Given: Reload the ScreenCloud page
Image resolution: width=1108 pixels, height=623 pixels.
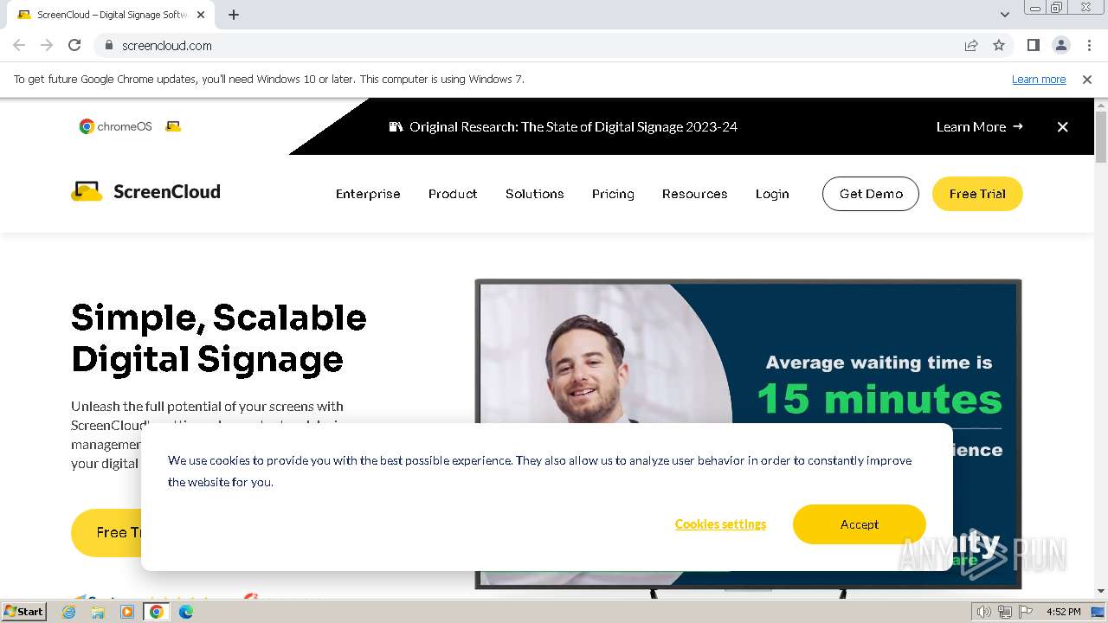Looking at the screenshot, I should tap(74, 45).
